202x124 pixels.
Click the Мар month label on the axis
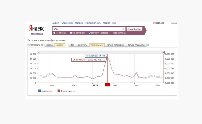(x=115, y=85)
